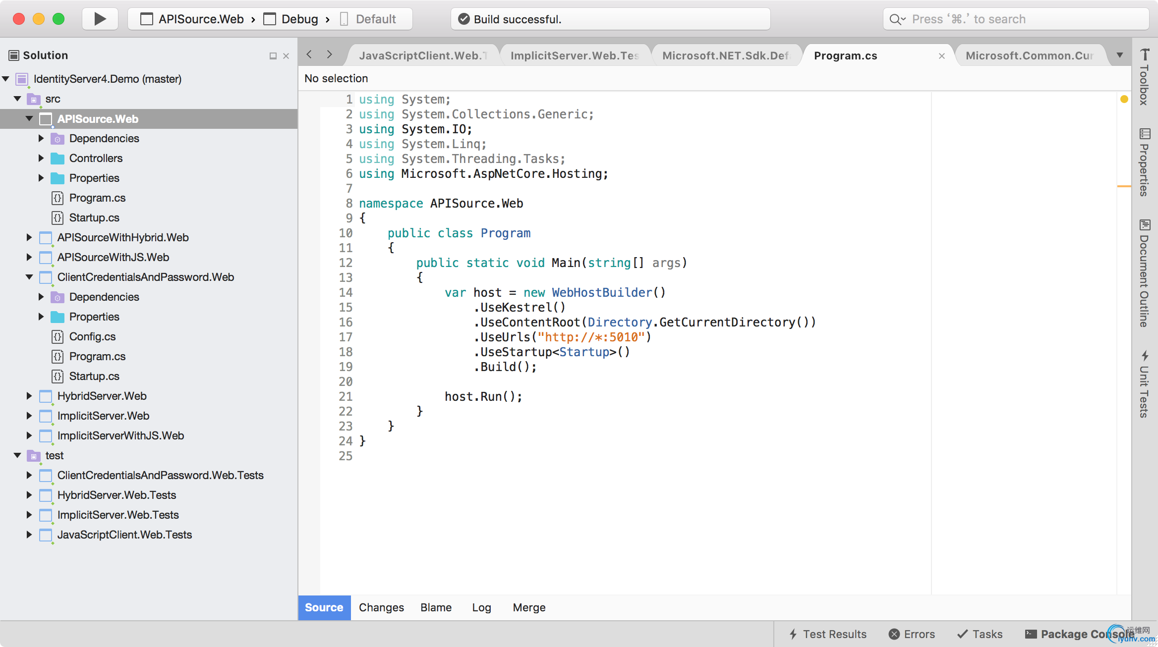1158x647 pixels.
Task: Open the Tasks pad
Action: pyautogui.click(x=980, y=634)
